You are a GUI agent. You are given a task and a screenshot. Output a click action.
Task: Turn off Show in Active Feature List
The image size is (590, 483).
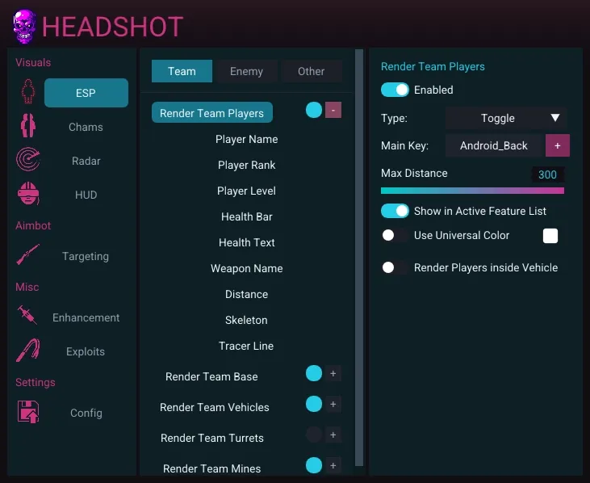(395, 211)
